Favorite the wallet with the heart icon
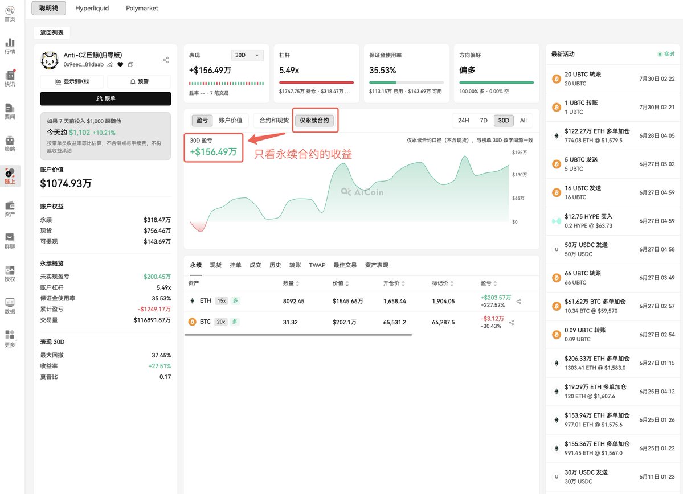 pos(120,64)
